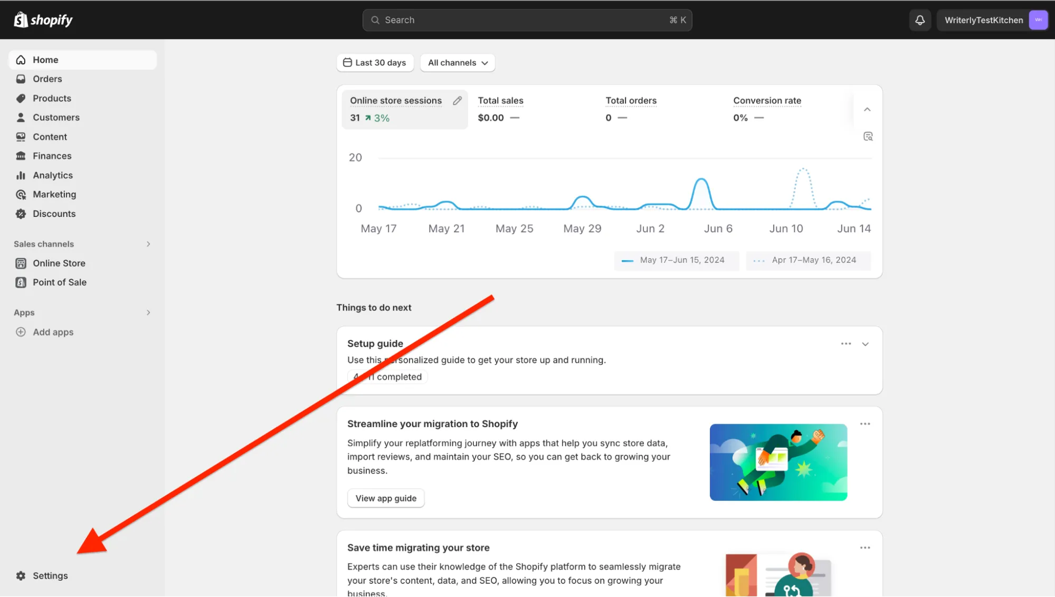Click the Customers person icon

coord(21,117)
